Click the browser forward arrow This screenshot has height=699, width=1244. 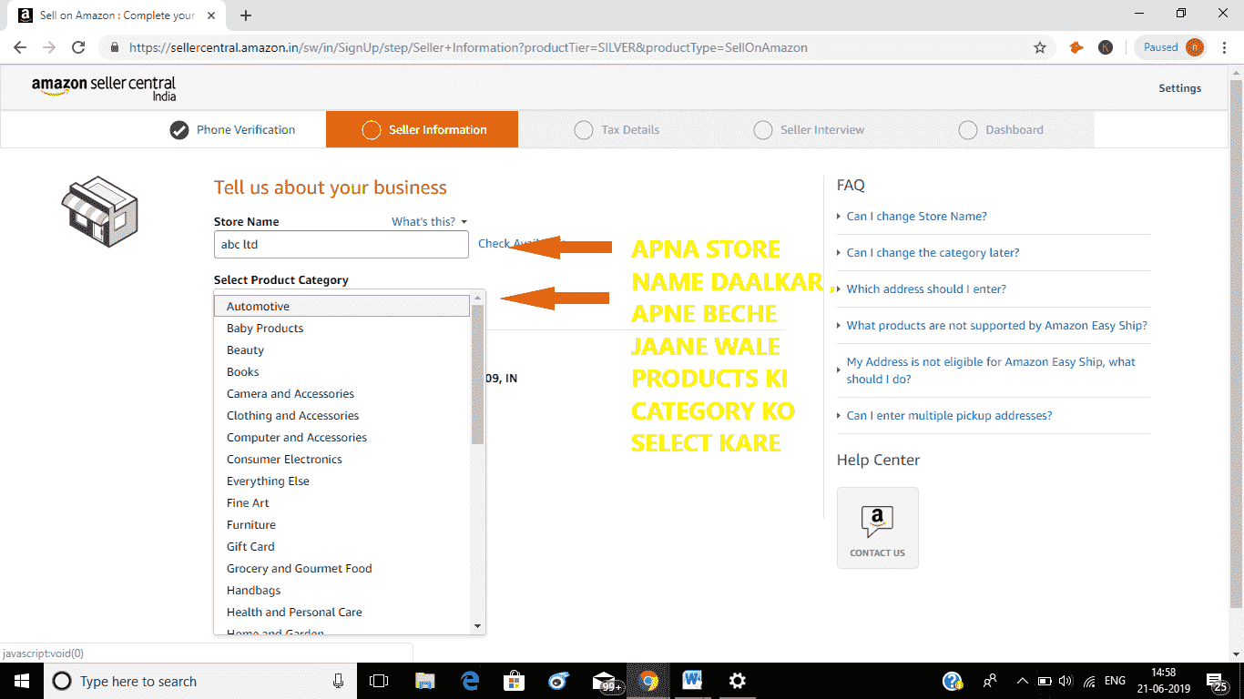click(49, 47)
